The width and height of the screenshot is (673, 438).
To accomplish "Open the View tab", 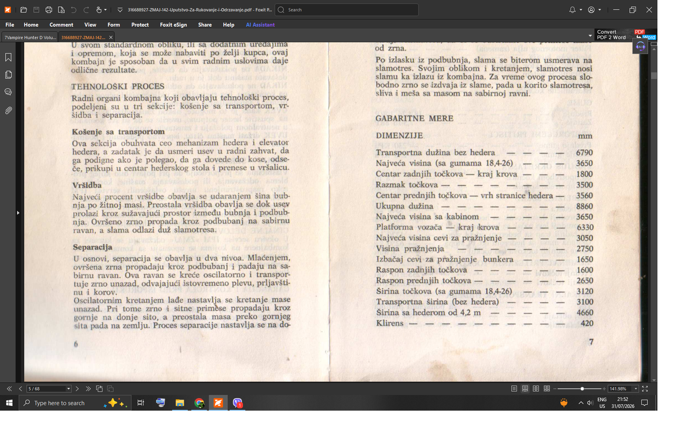I will (x=91, y=25).
